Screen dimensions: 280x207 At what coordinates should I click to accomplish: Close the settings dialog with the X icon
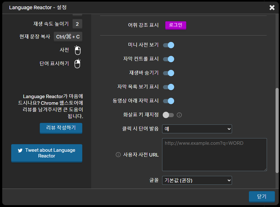tap(272, 8)
